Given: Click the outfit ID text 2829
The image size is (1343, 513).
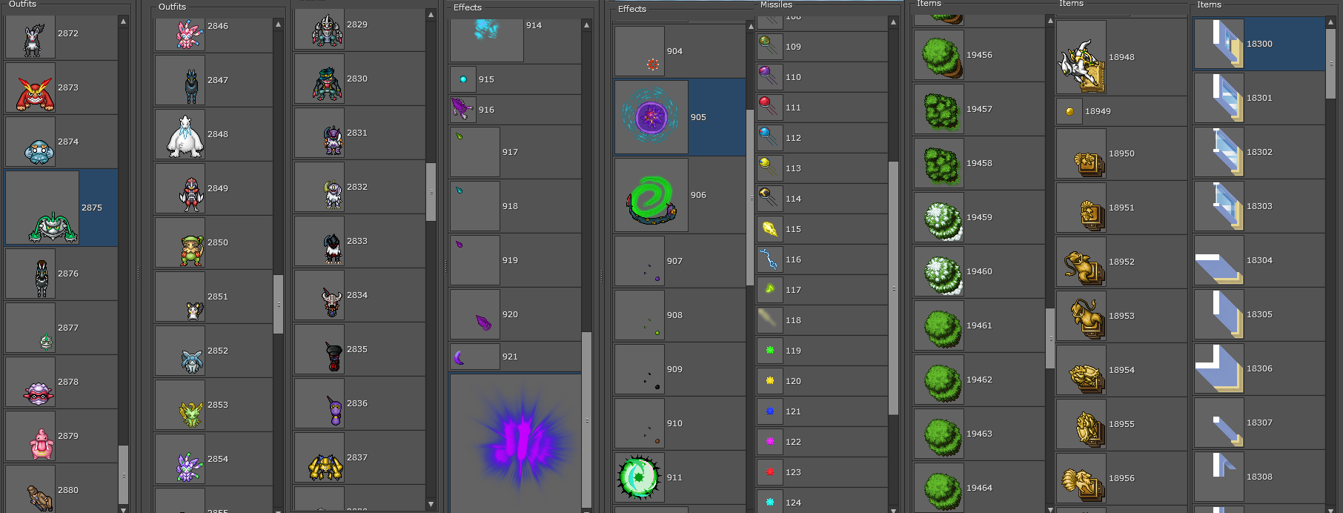Looking at the screenshot, I should click(x=357, y=24).
